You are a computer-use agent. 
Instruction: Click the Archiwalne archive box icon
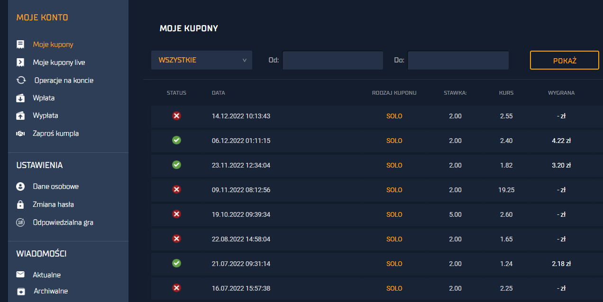(20, 291)
